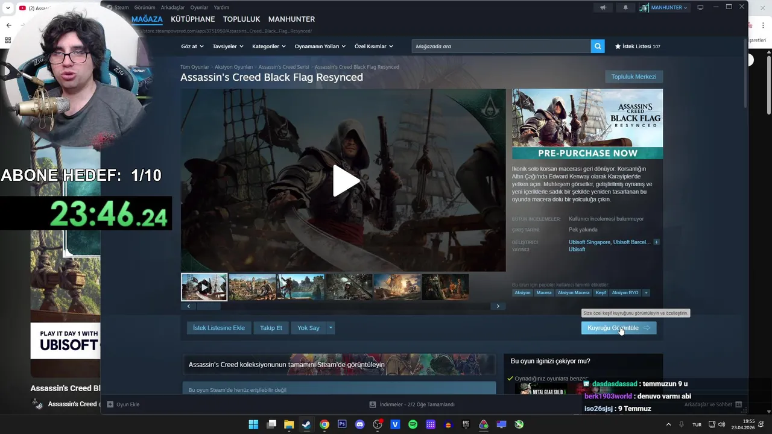
Task: Expand Özel Kısımlar dropdown
Action: [x=373, y=46]
